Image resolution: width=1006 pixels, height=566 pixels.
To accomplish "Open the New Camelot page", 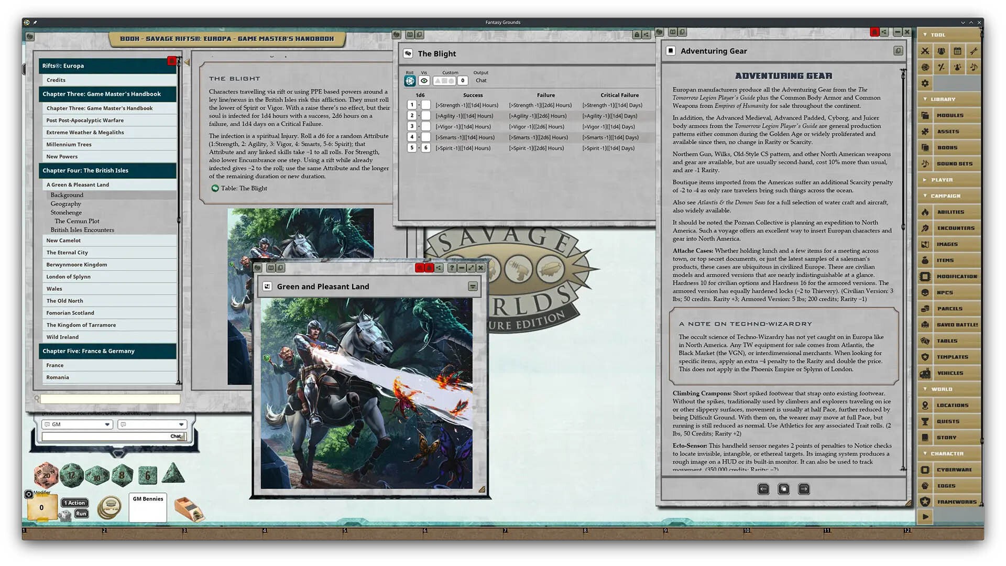I will [109, 241].
